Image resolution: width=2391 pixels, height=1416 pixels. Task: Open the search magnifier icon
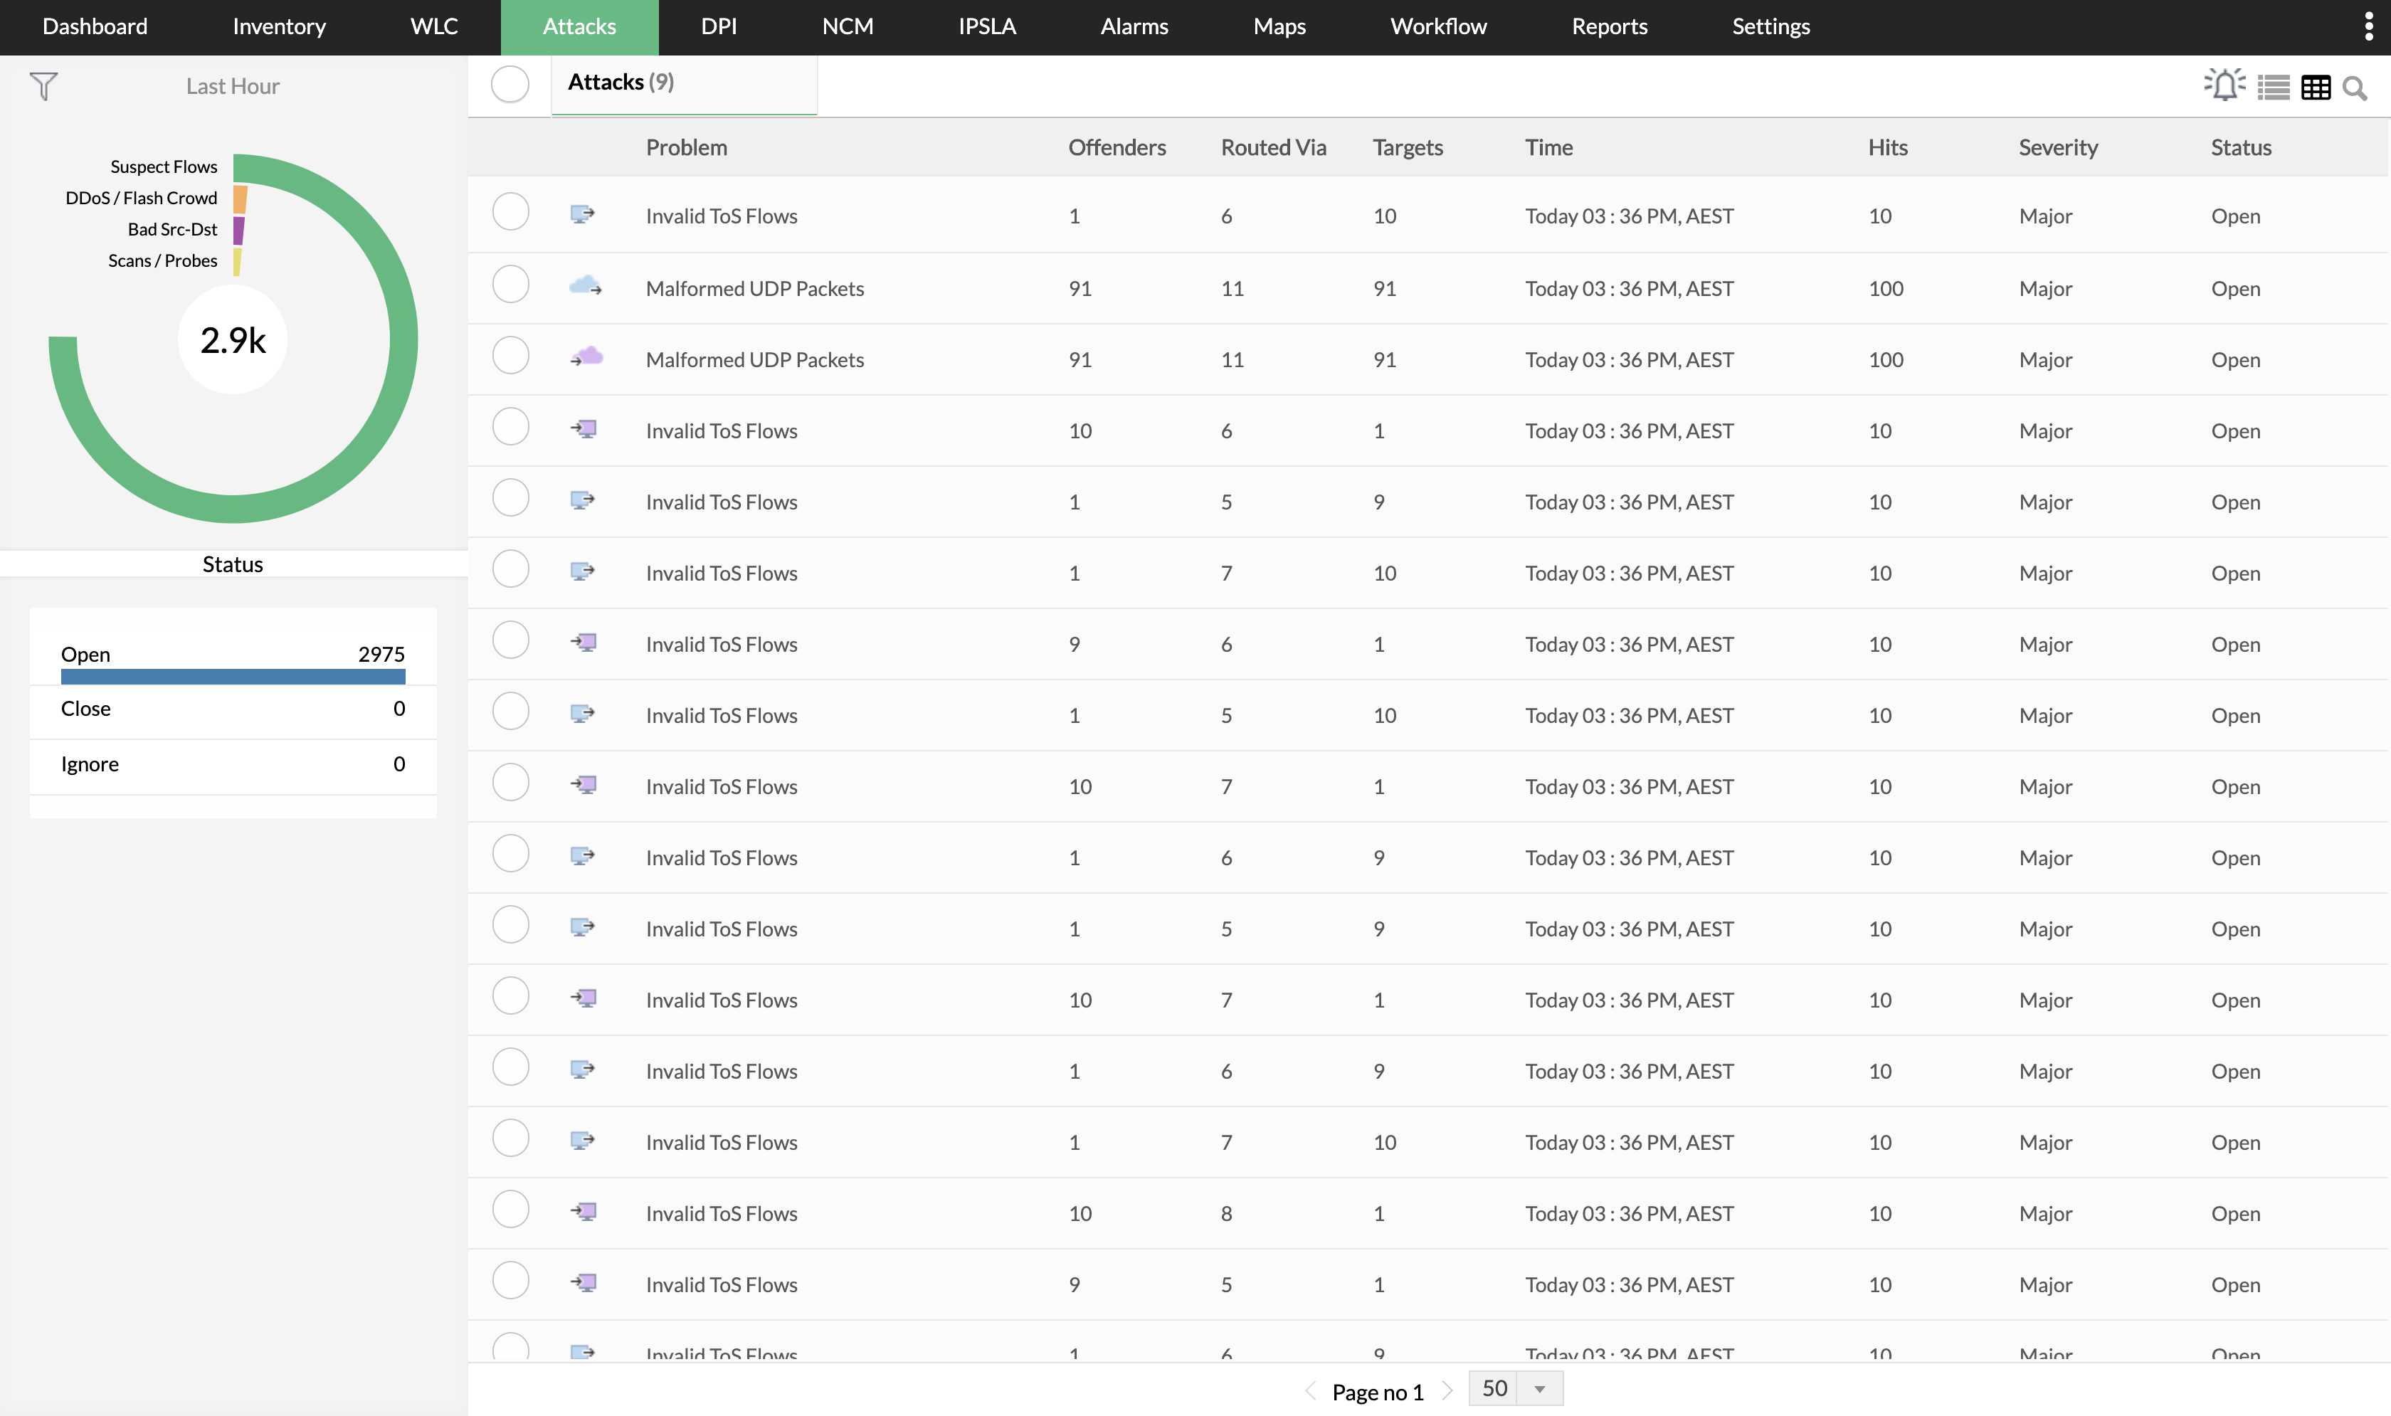pyautogui.click(x=2355, y=88)
